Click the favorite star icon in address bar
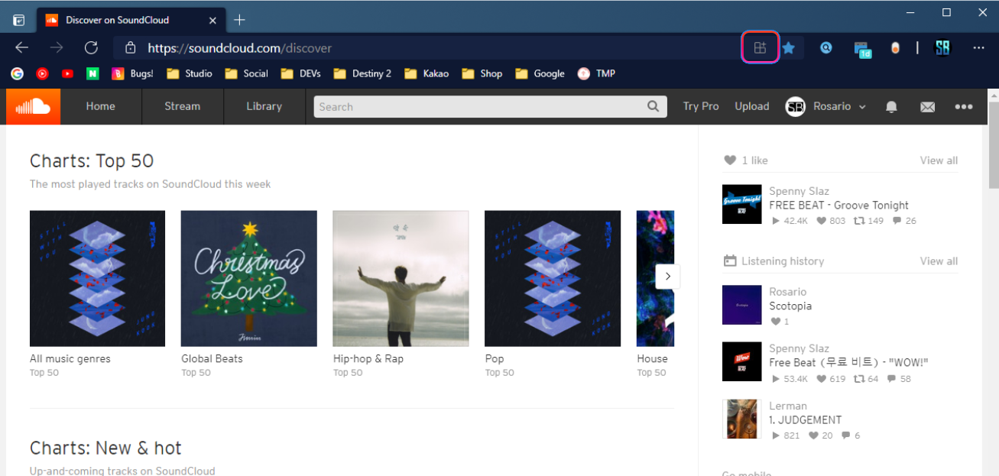This screenshot has width=999, height=476. pos(789,47)
